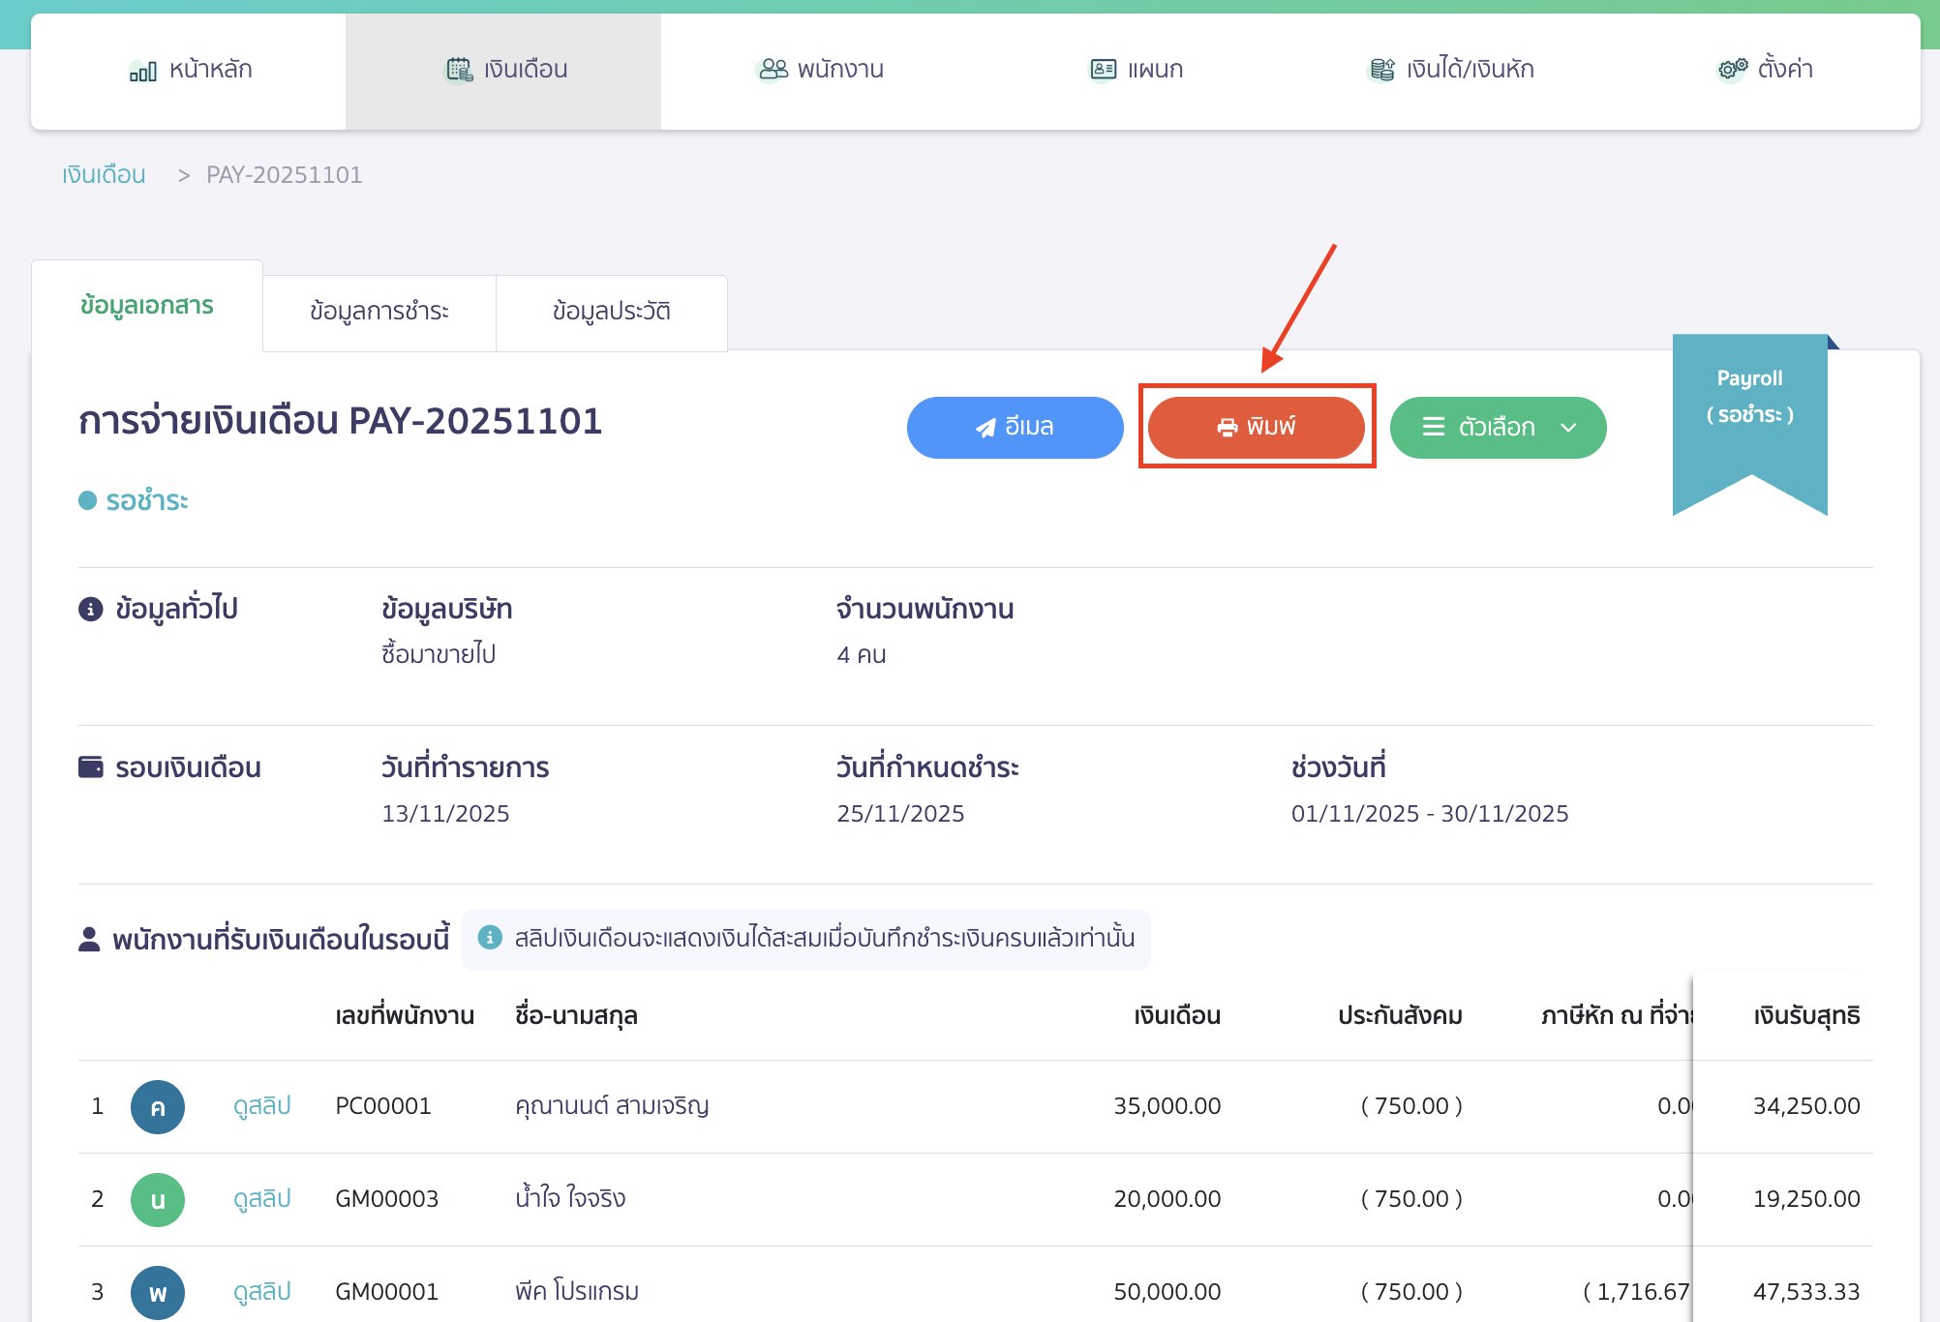Click the เงินได้/เงินหัก coins icon

(1381, 70)
